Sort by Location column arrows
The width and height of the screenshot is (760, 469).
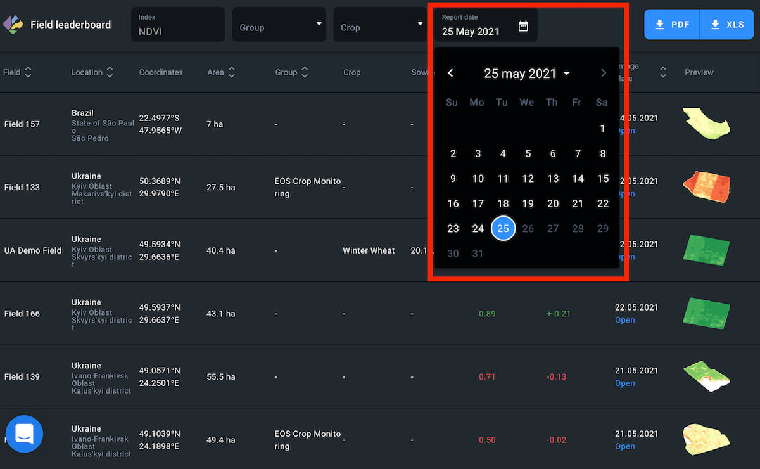click(x=110, y=72)
